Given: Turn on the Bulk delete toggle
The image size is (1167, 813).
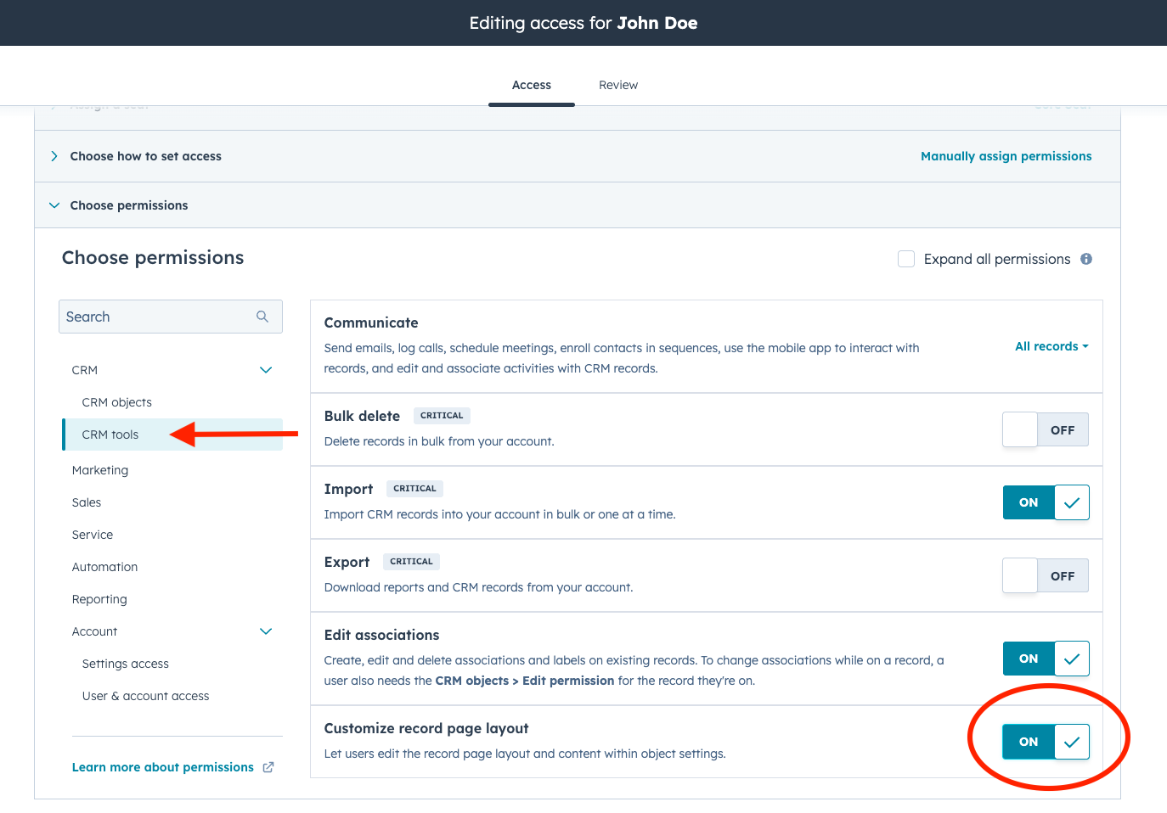Looking at the screenshot, I should pyautogui.click(x=1045, y=430).
